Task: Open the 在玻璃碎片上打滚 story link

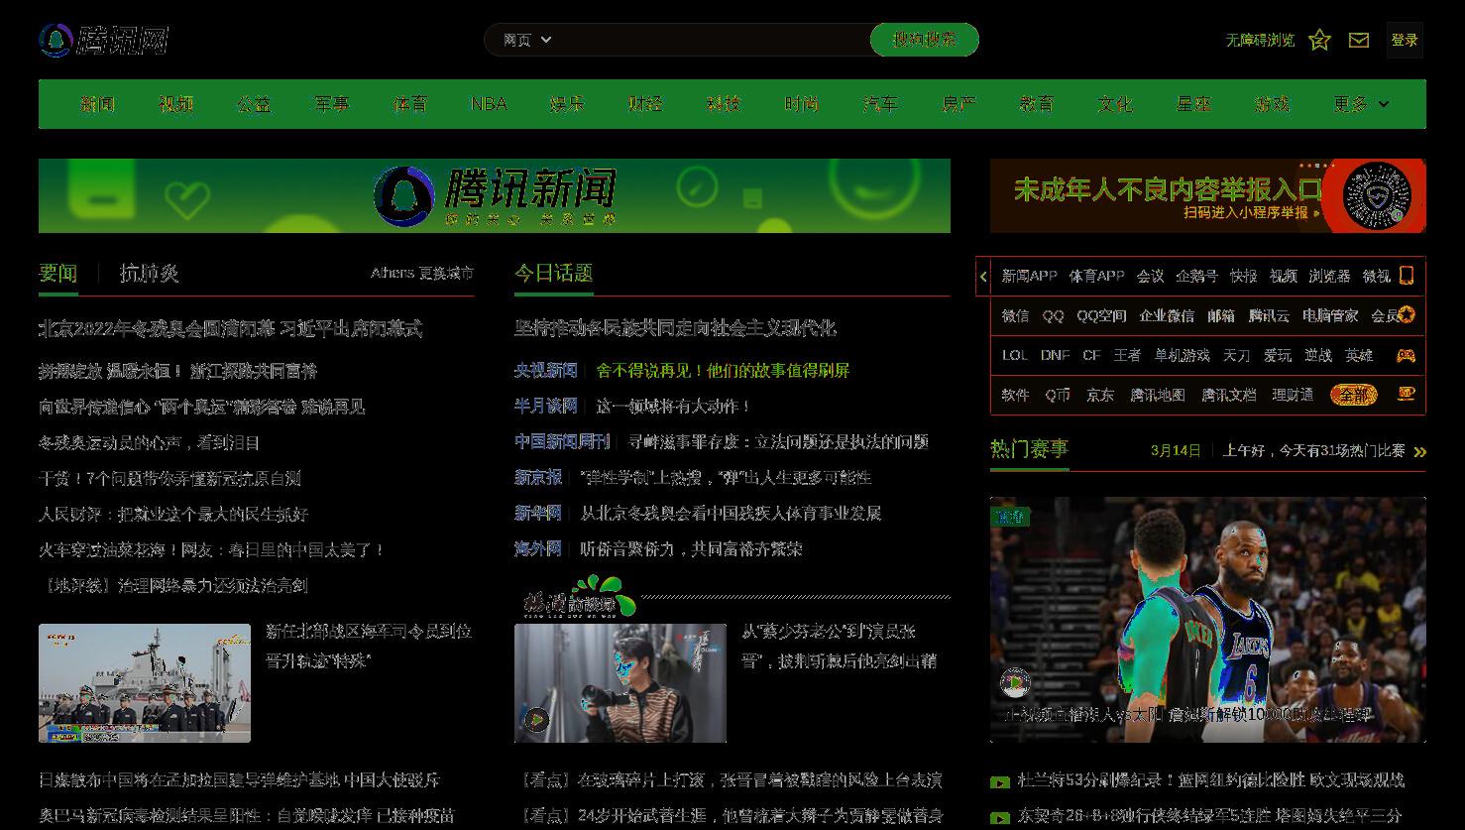Action: pos(729,780)
